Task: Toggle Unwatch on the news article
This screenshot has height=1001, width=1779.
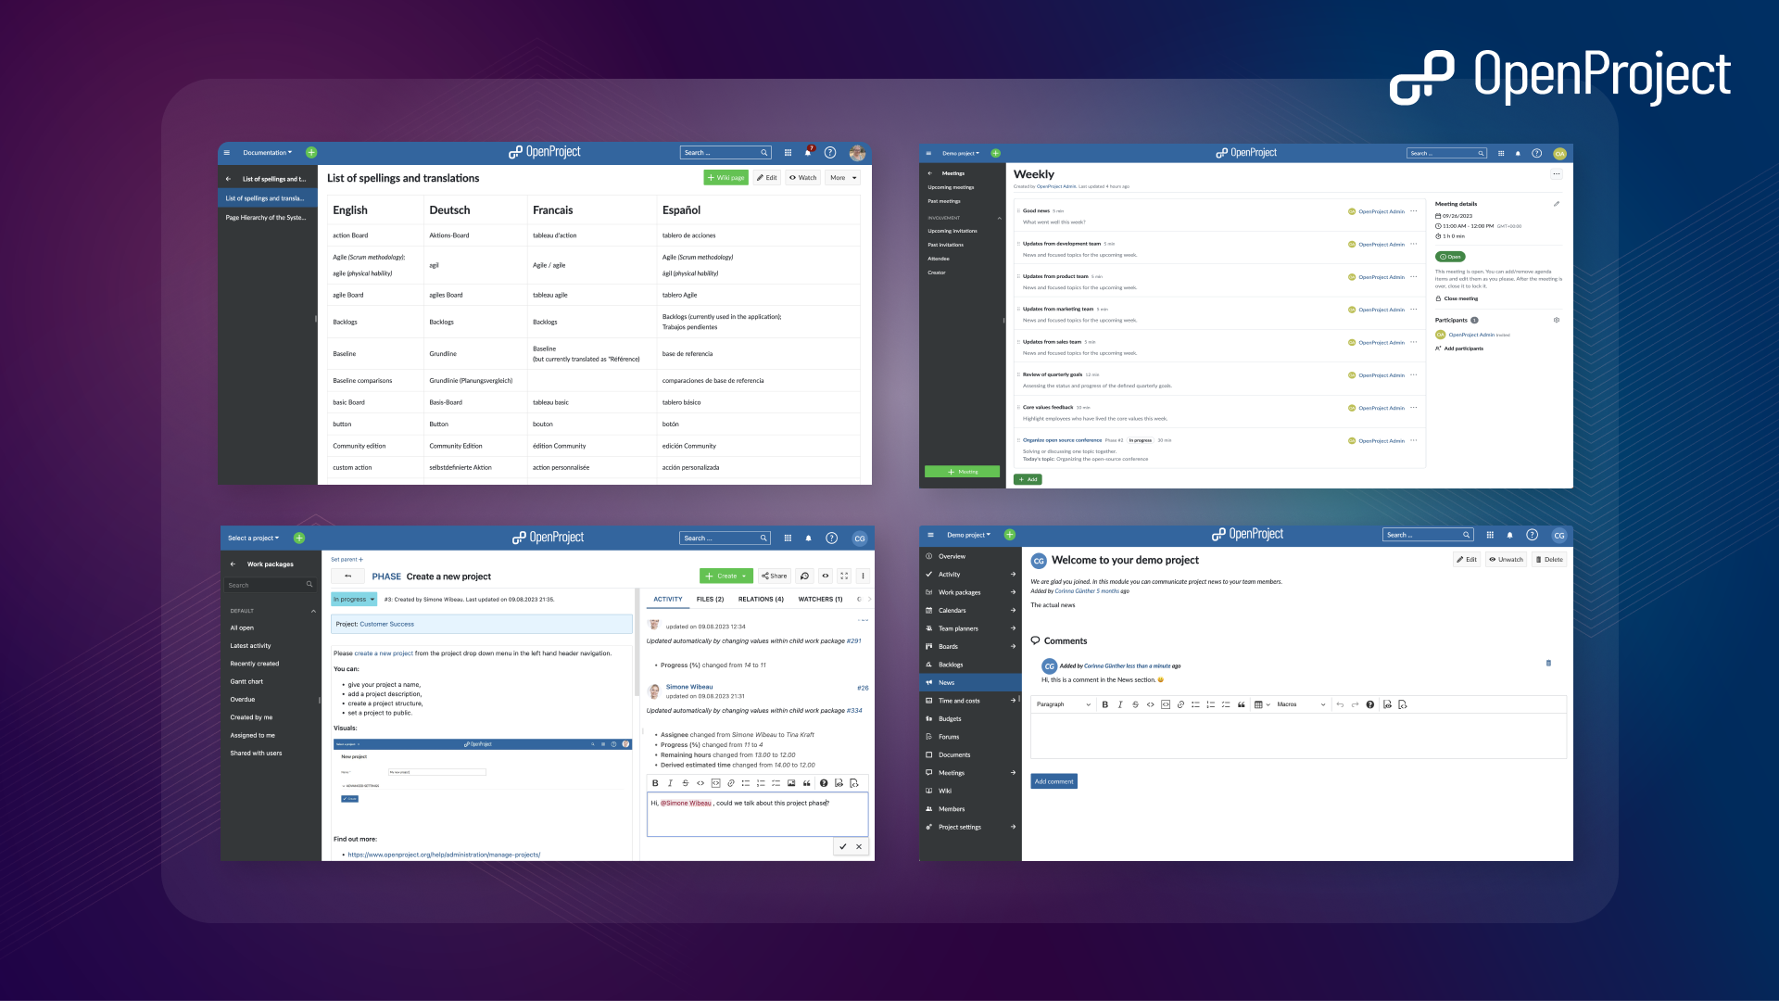Action: tap(1506, 560)
